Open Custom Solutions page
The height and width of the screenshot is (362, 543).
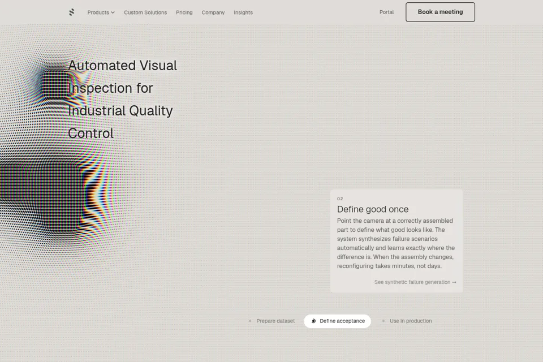pyautogui.click(x=145, y=12)
